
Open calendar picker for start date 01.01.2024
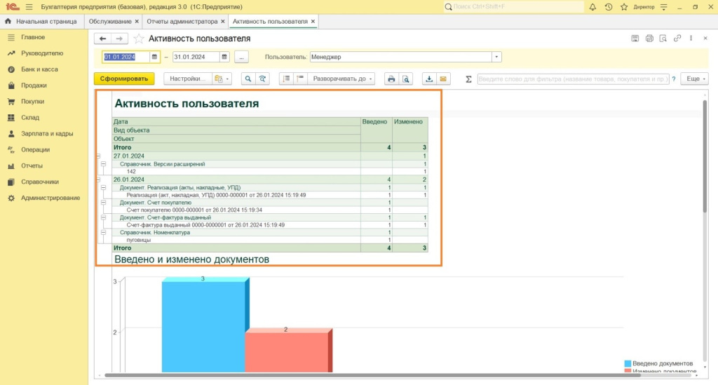(154, 57)
